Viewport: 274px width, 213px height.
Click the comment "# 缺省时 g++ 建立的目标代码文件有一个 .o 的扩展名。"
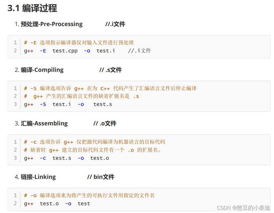point(93,150)
